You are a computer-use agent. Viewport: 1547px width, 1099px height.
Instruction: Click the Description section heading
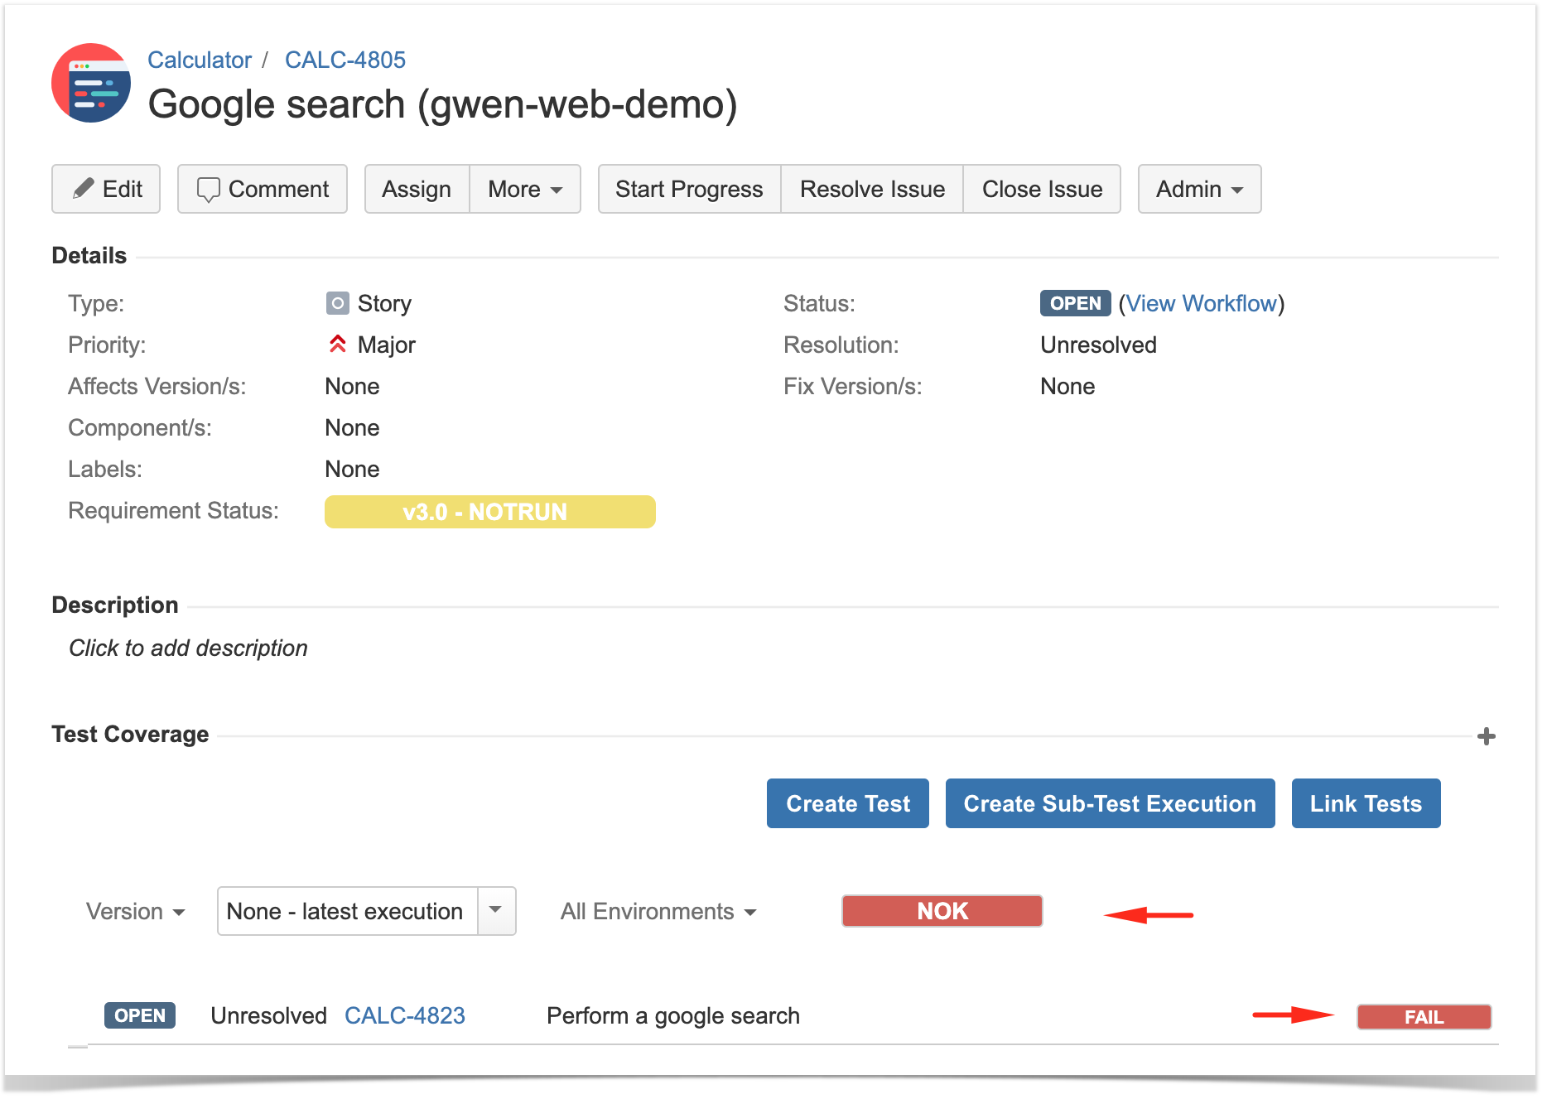click(115, 605)
